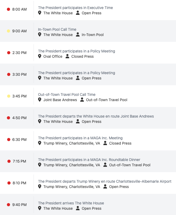Click the 4:50 PM time label
Viewport: 176px width, 215px height.
click(19, 118)
